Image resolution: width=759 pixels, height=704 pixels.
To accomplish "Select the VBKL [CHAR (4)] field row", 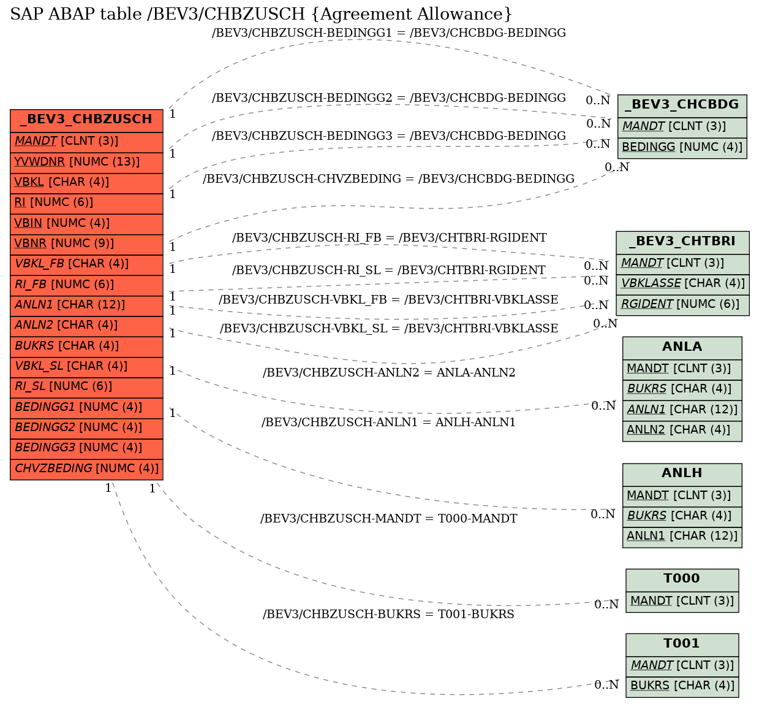I will [86, 183].
